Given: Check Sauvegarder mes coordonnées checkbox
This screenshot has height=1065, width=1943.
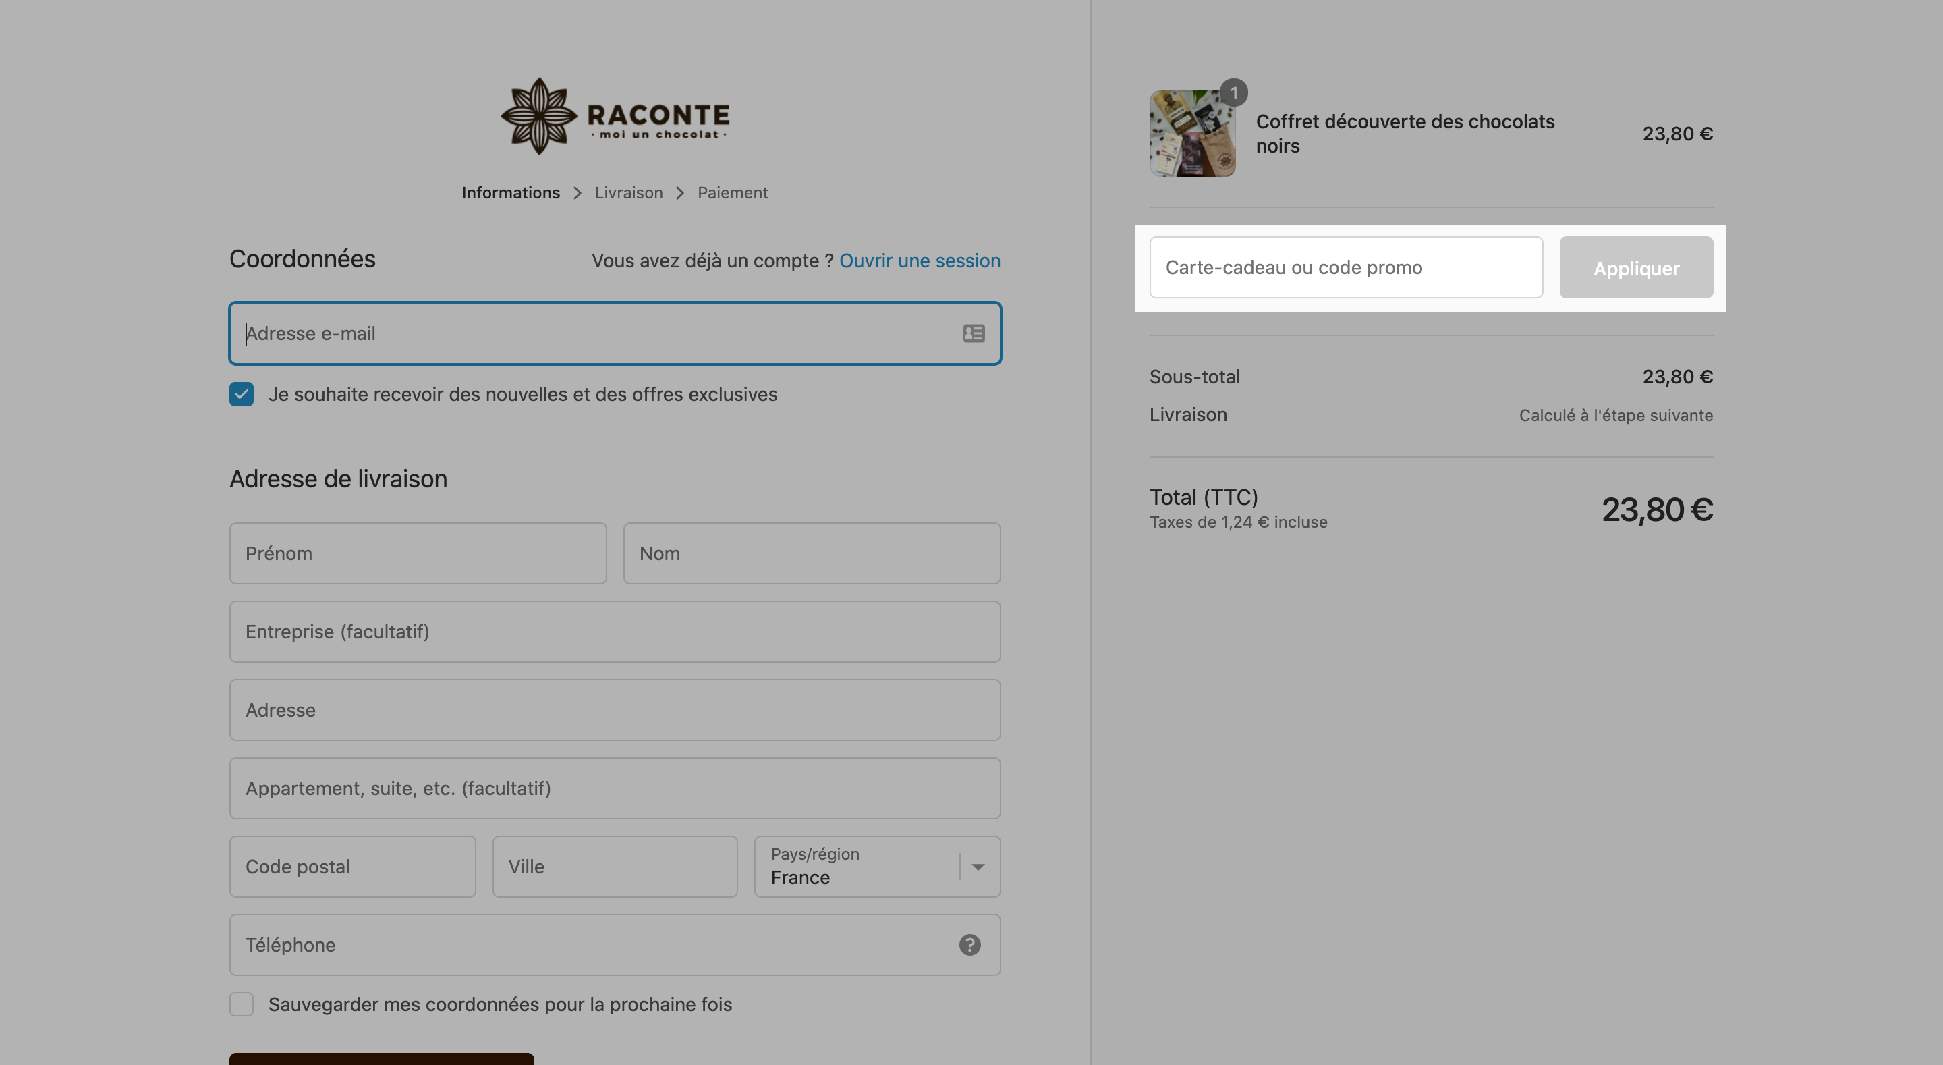Looking at the screenshot, I should tap(242, 1005).
